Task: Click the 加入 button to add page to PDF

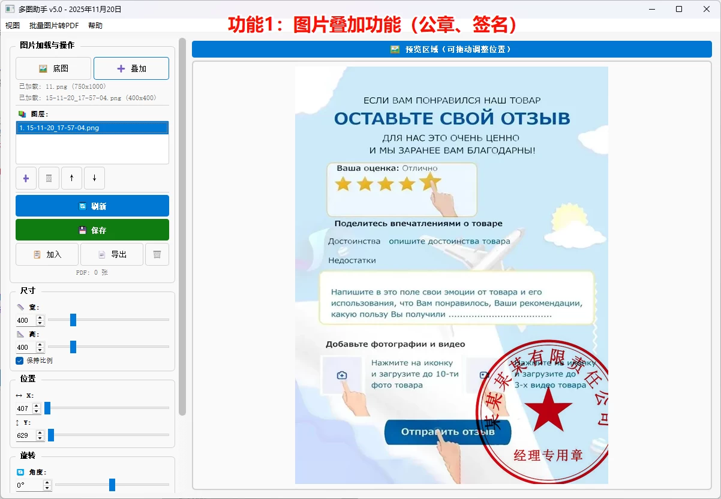Action: (x=47, y=254)
